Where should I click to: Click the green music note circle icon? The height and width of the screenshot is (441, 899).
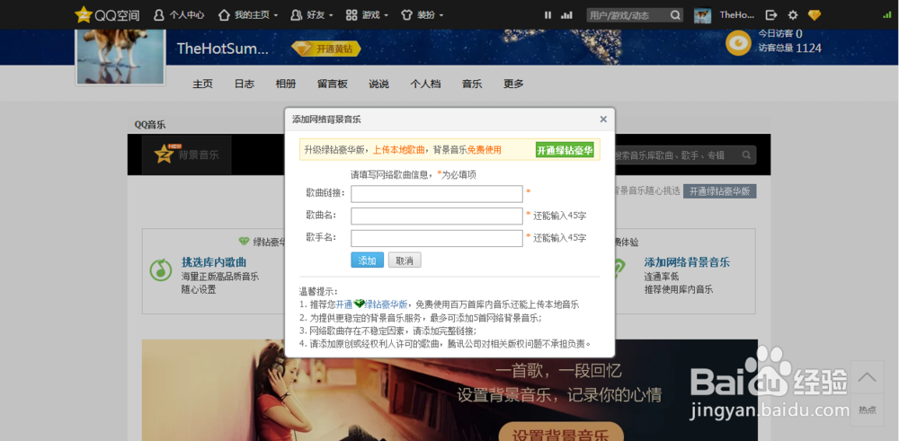[161, 269]
